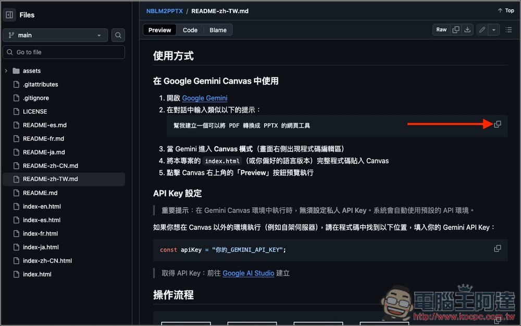
Task: Click the 操作流程 heading
Action: tap(173, 295)
